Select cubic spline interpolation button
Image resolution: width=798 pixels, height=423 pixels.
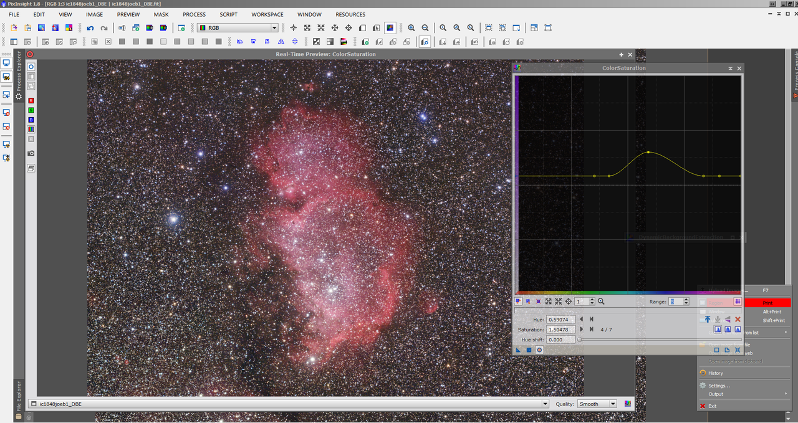pyautogui.click(x=728, y=329)
